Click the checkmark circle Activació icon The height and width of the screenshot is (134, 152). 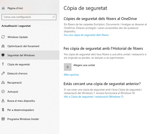click(x=3, y=91)
